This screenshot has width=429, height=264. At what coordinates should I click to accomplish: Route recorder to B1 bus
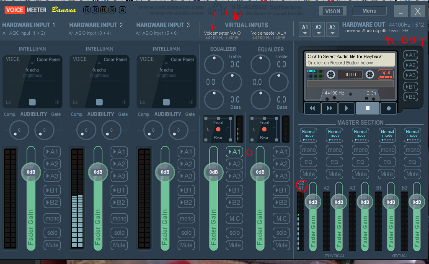(x=411, y=87)
